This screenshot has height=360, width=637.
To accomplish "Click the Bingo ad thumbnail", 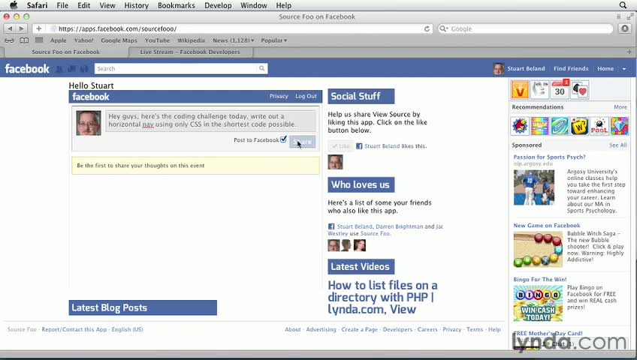I will pyautogui.click(x=538, y=303).
